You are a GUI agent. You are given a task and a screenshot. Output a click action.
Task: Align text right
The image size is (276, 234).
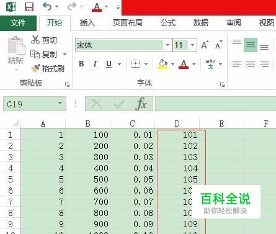pos(264,64)
